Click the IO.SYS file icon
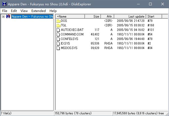The height and width of the screenshot is (116, 169). click(x=58, y=43)
